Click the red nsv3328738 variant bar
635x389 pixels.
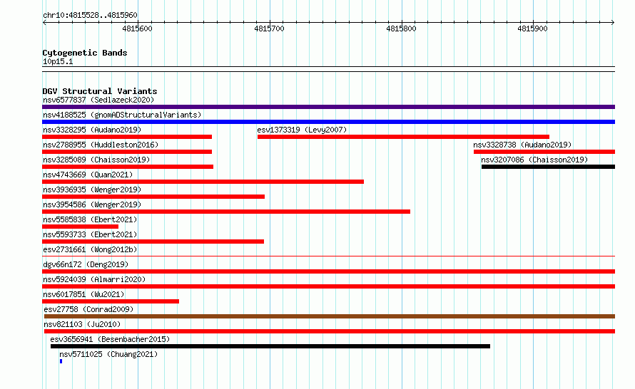(544, 152)
